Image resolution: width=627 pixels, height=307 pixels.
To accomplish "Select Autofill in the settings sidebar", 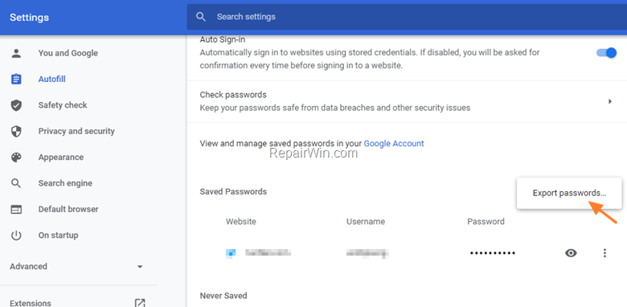I will [x=52, y=79].
